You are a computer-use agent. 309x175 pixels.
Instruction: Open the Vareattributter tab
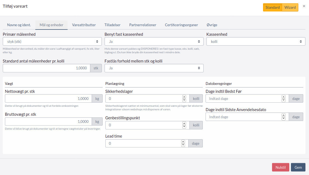(x=84, y=25)
